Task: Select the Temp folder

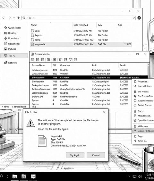Action: click(81, 40)
